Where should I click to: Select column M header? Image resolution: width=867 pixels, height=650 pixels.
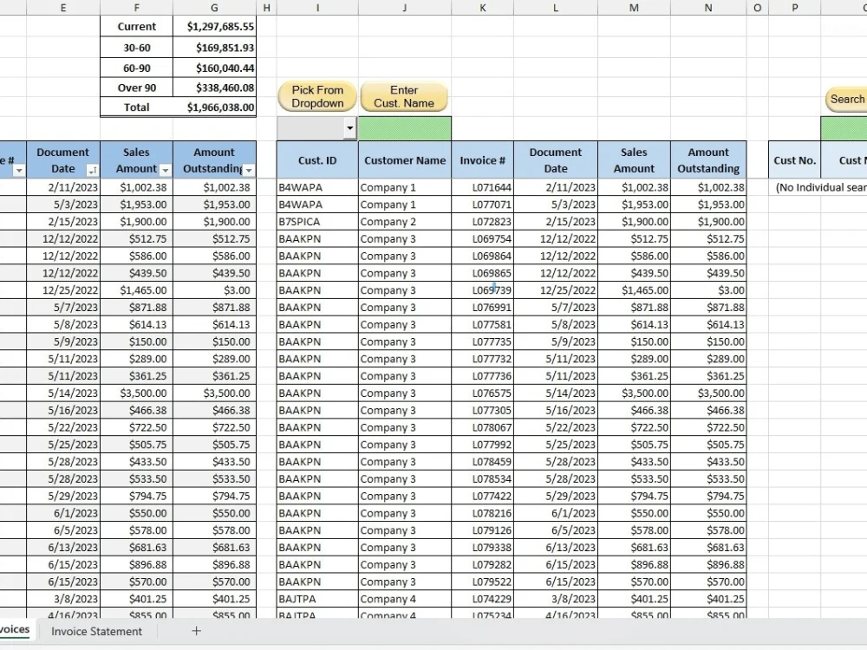(635, 8)
